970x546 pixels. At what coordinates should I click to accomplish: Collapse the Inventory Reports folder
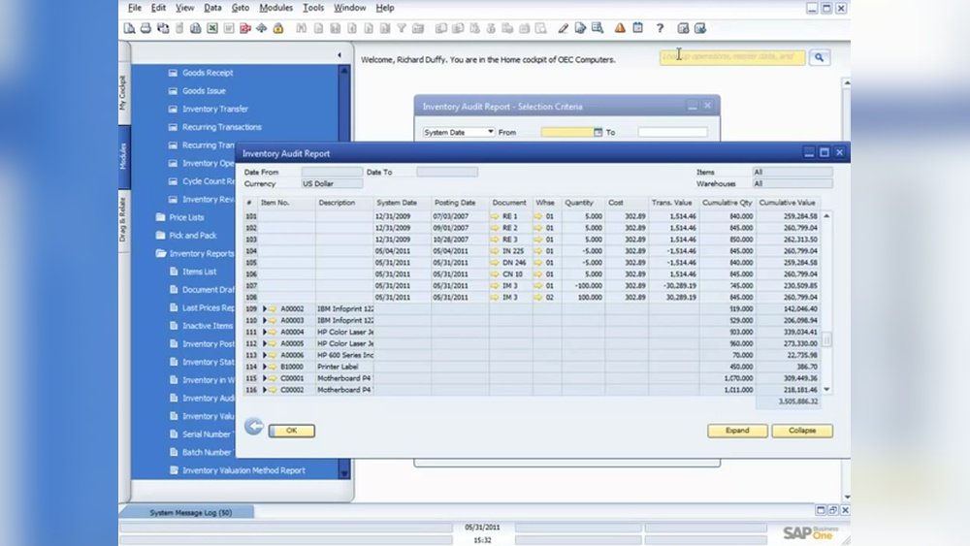[161, 254]
